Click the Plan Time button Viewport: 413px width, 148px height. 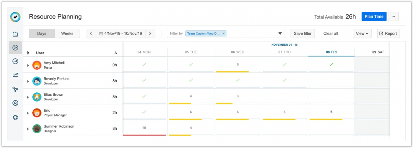[374, 16]
